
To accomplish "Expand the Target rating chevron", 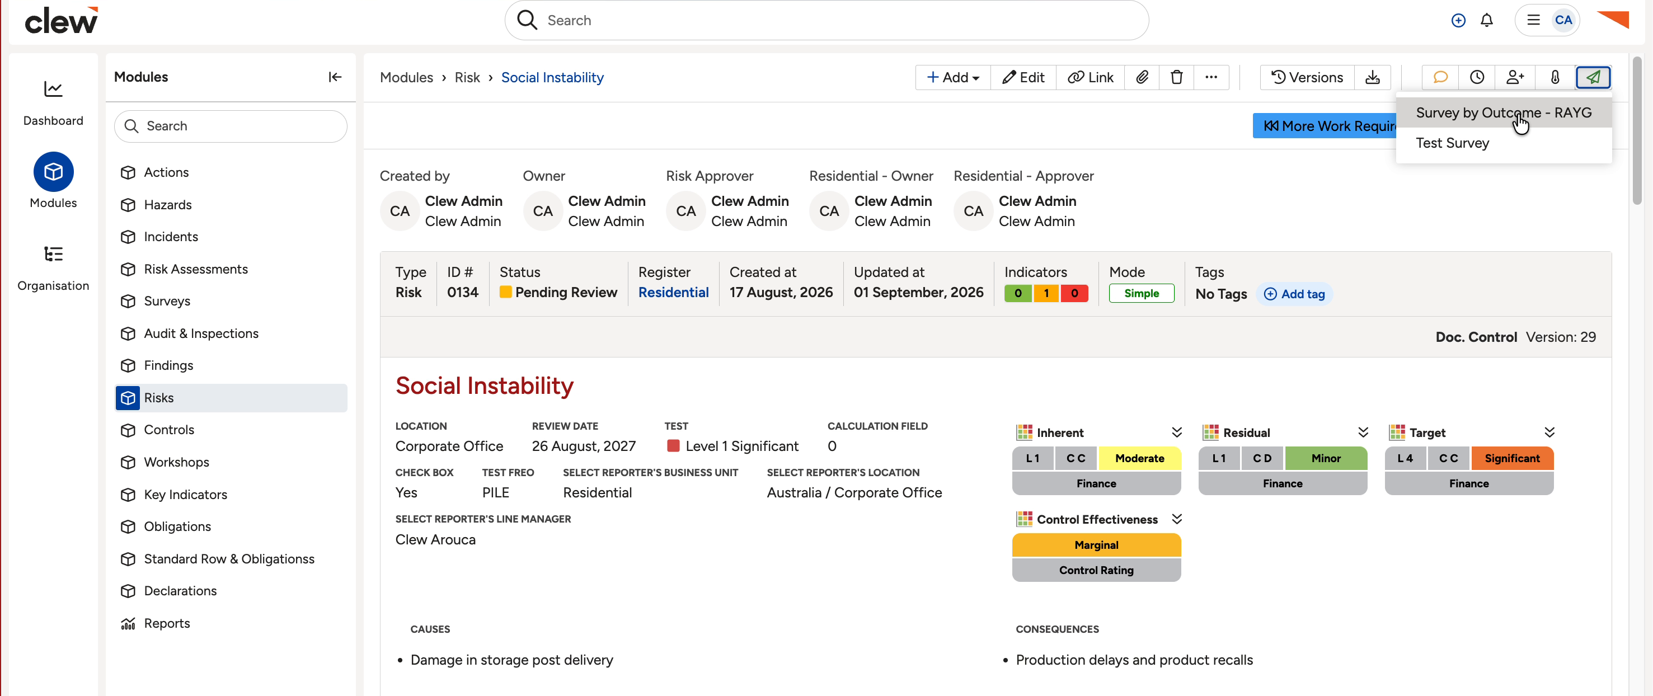I will click(1549, 432).
